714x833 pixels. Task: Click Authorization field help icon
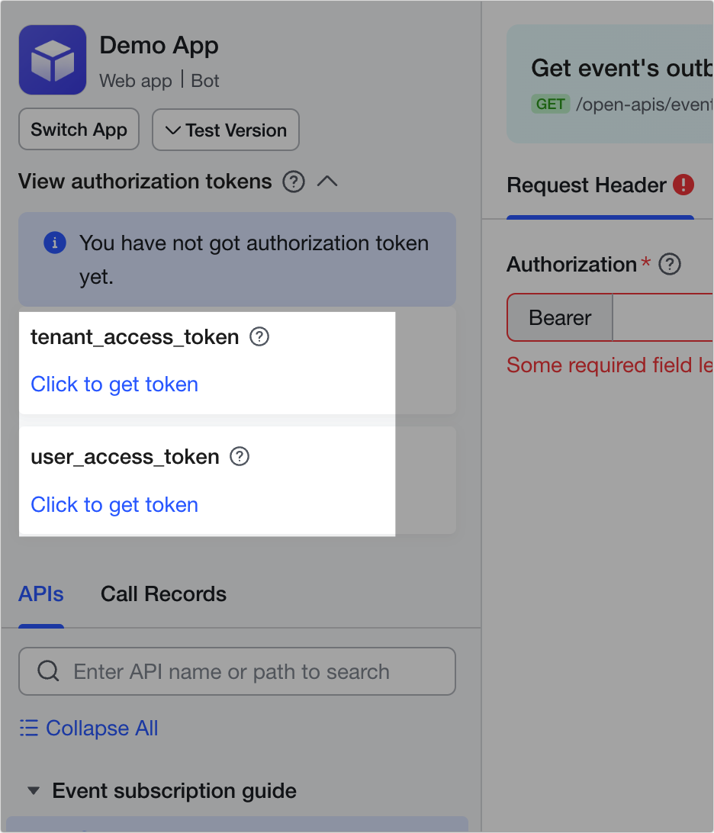670,265
